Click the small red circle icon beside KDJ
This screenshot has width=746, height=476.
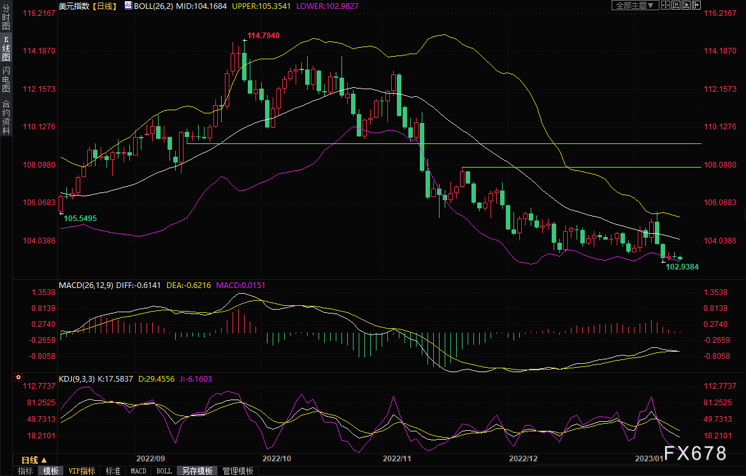tap(53, 379)
